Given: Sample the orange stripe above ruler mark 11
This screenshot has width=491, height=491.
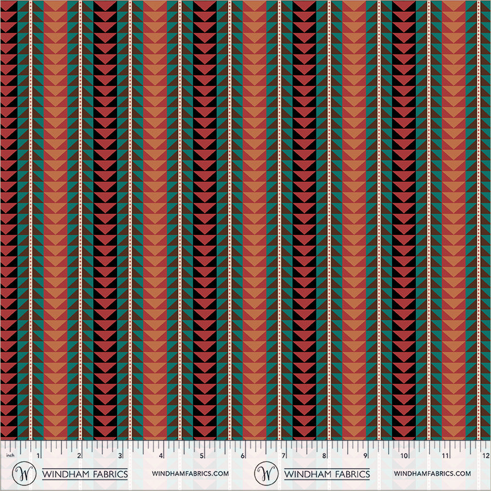Looking at the screenshot, I should pyautogui.click(x=453, y=227).
